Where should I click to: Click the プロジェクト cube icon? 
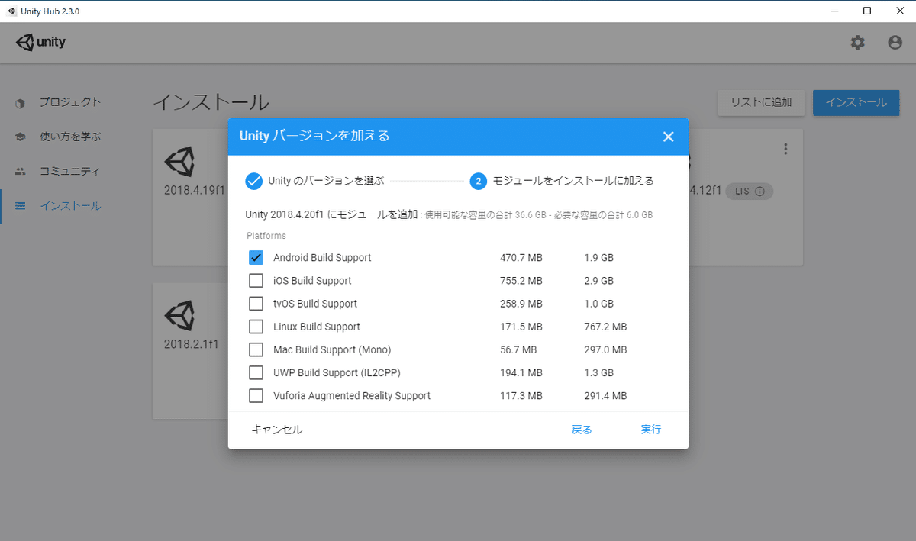tap(21, 102)
